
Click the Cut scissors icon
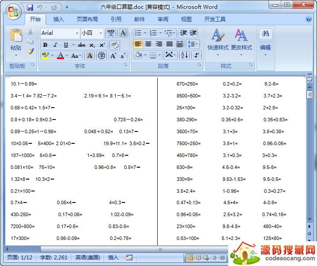[30, 32]
